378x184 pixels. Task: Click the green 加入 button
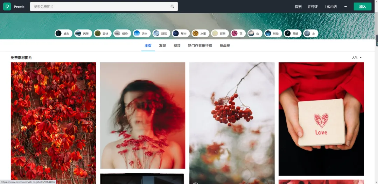[x=362, y=7]
